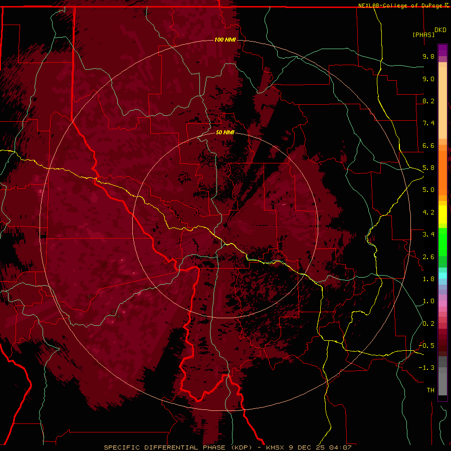Image resolution: width=451 pixels, height=451 pixels.
Task: Click the radar site dot at ring center
Action: tap(225, 225)
